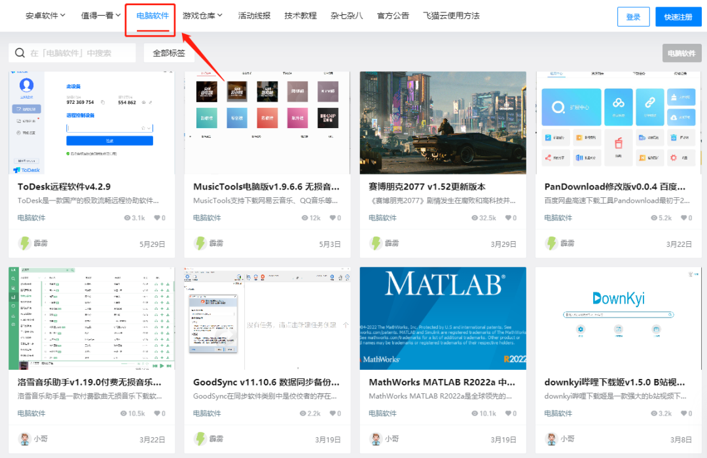Click the eye views icon on MATLAB card
This screenshot has height=458, width=707.
coord(475,414)
